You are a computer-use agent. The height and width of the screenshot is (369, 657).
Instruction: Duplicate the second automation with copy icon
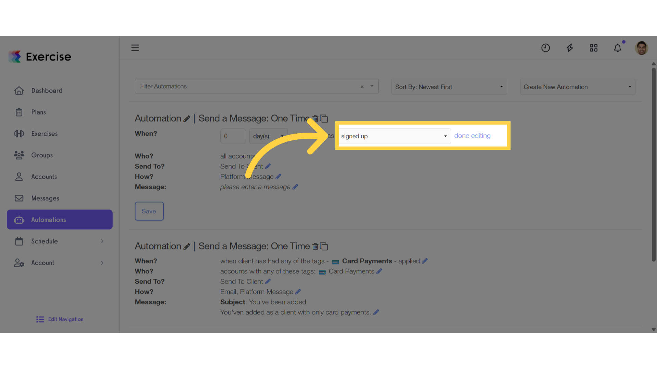coord(324,246)
